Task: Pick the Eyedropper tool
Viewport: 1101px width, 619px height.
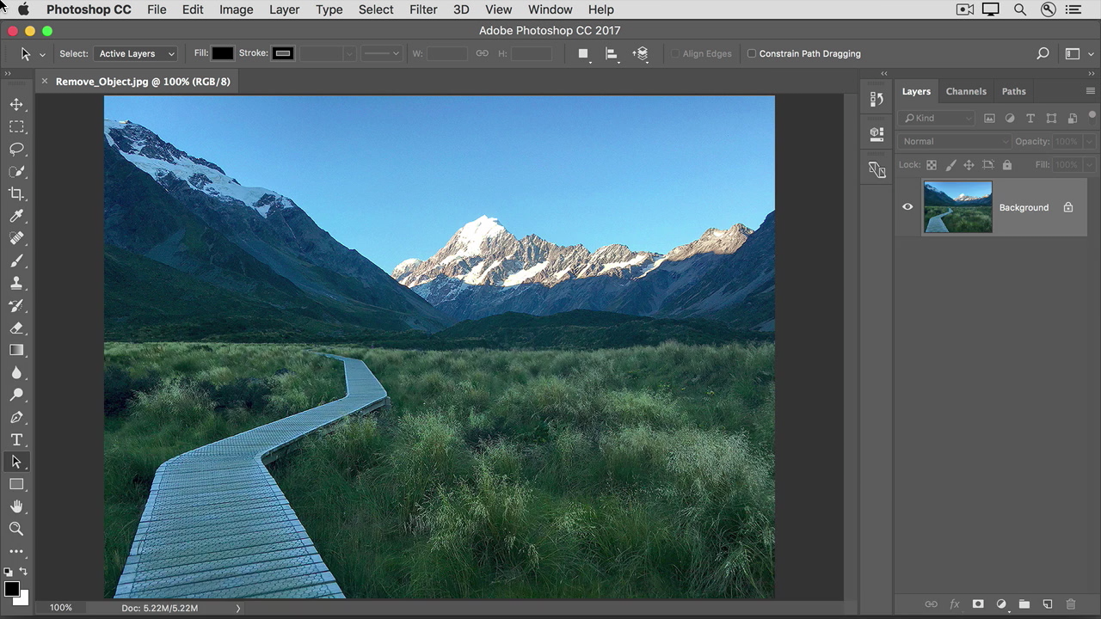Action: tap(16, 216)
